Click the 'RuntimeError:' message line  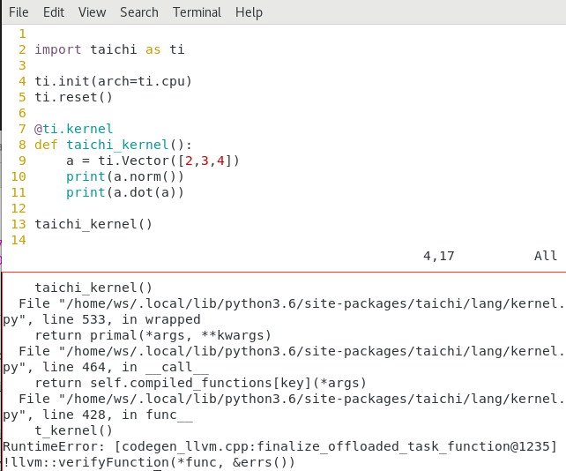click(280, 447)
